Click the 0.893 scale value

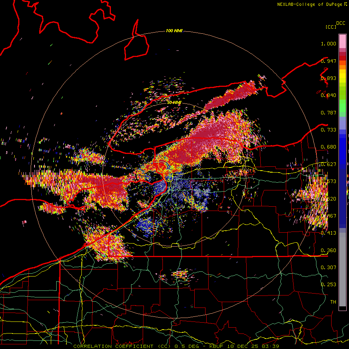coord(328,78)
